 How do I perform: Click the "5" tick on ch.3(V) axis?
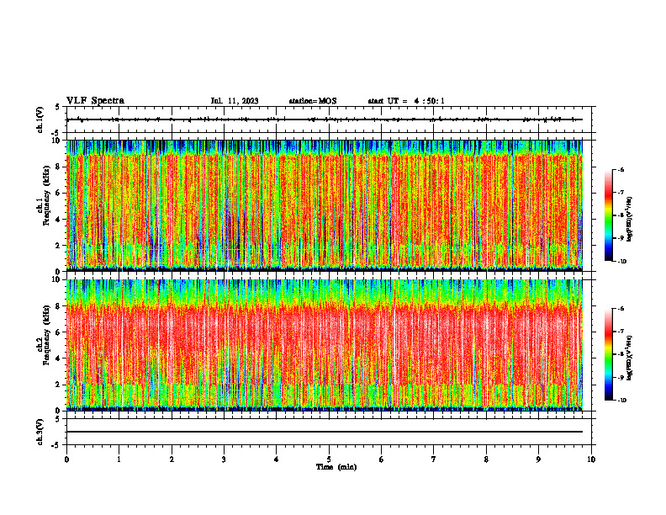coord(57,419)
